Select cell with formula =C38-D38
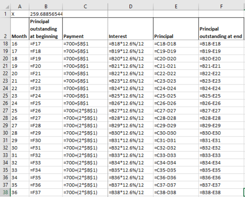This screenshot has width=245, height=197. tap(176, 192)
